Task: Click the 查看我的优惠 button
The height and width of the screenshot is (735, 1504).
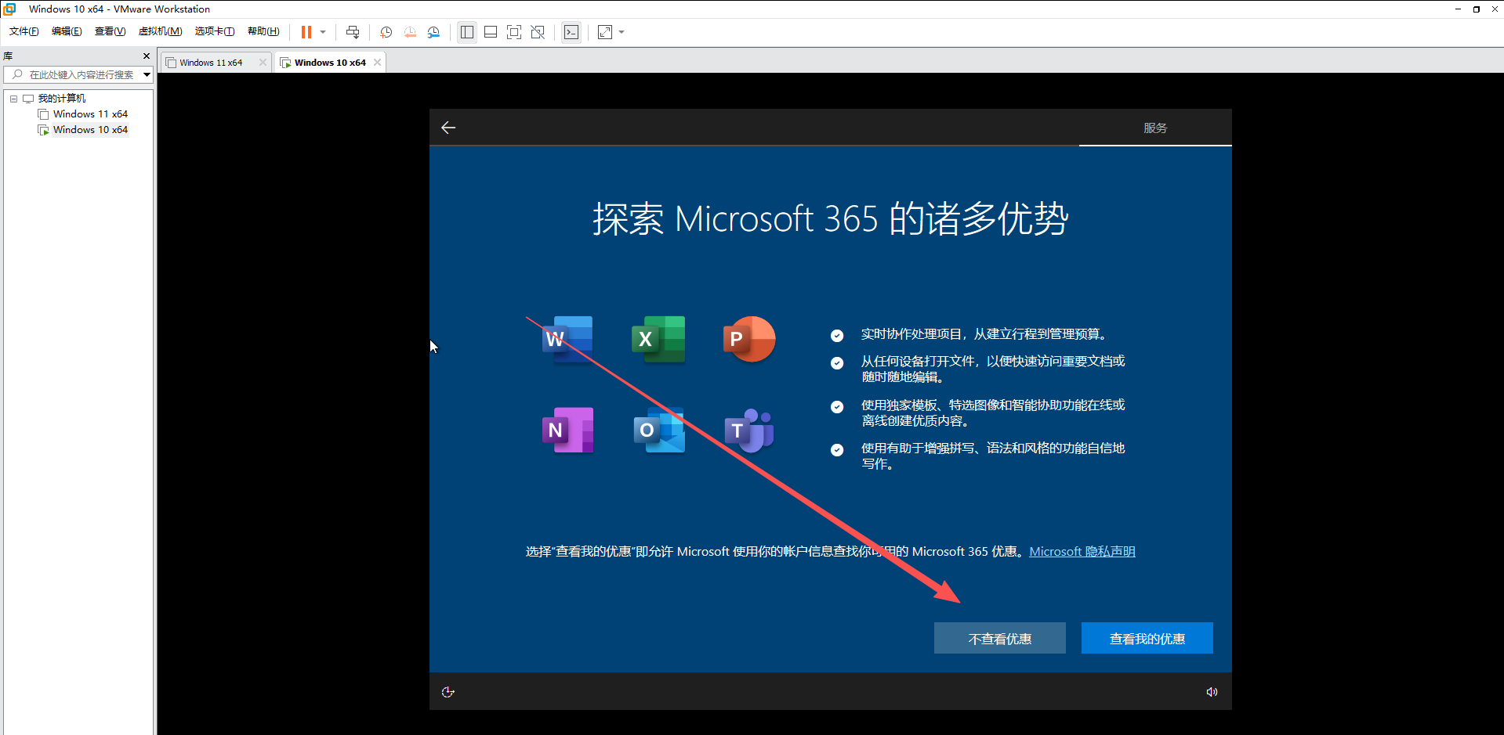Action: [1147, 638]
